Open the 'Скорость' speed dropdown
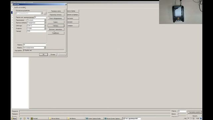Screen dimensions: 213x120 (45, 28)
